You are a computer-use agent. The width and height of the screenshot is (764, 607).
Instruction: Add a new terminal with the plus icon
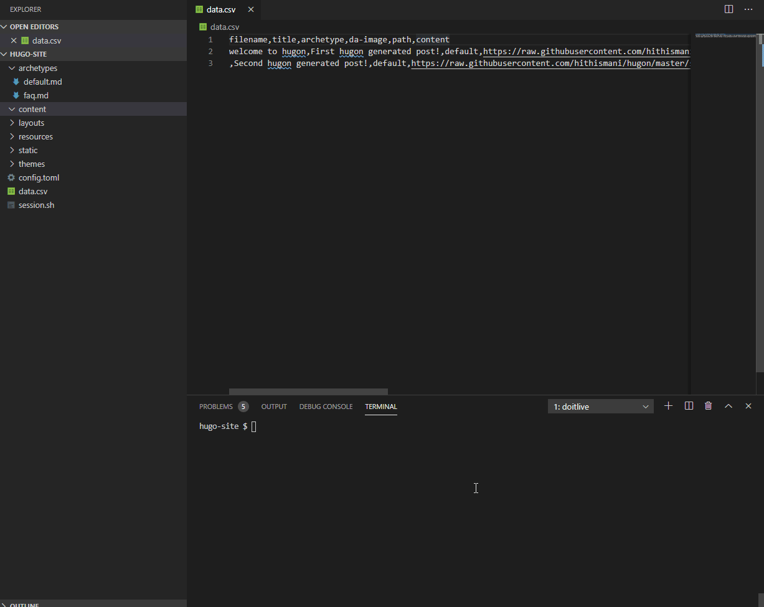tap(668, 405)
